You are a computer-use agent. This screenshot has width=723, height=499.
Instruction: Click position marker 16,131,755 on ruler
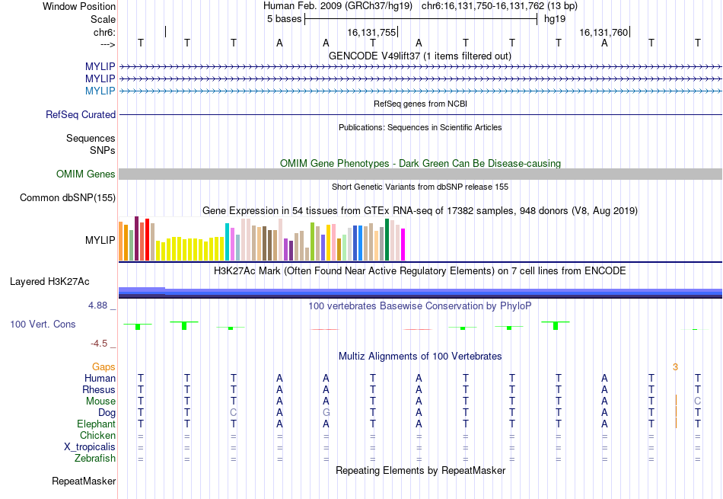(x=371, y=32)
